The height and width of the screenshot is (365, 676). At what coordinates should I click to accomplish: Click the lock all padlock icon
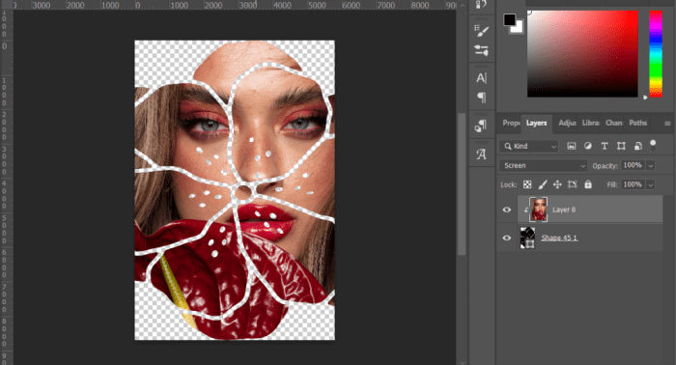(588, 184)
